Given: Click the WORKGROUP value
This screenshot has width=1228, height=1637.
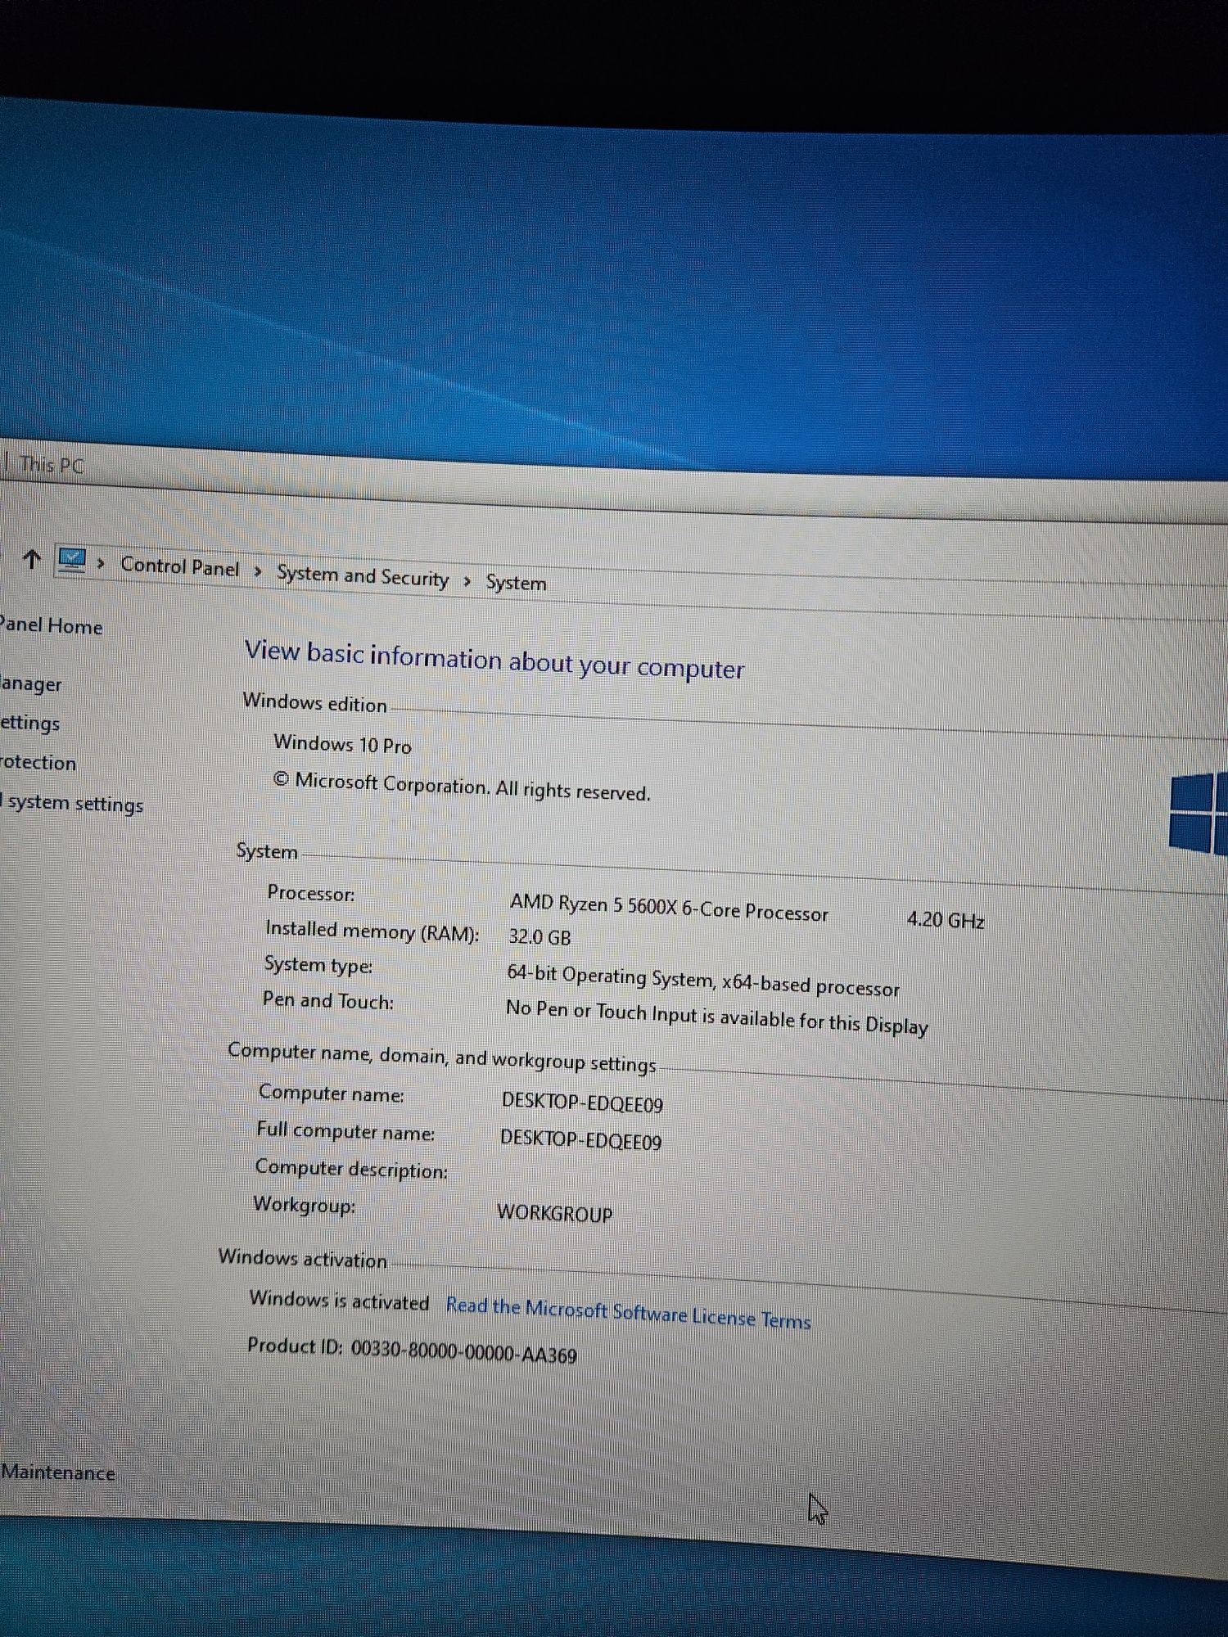Looking at the screenshot, I should point(554,1212).
